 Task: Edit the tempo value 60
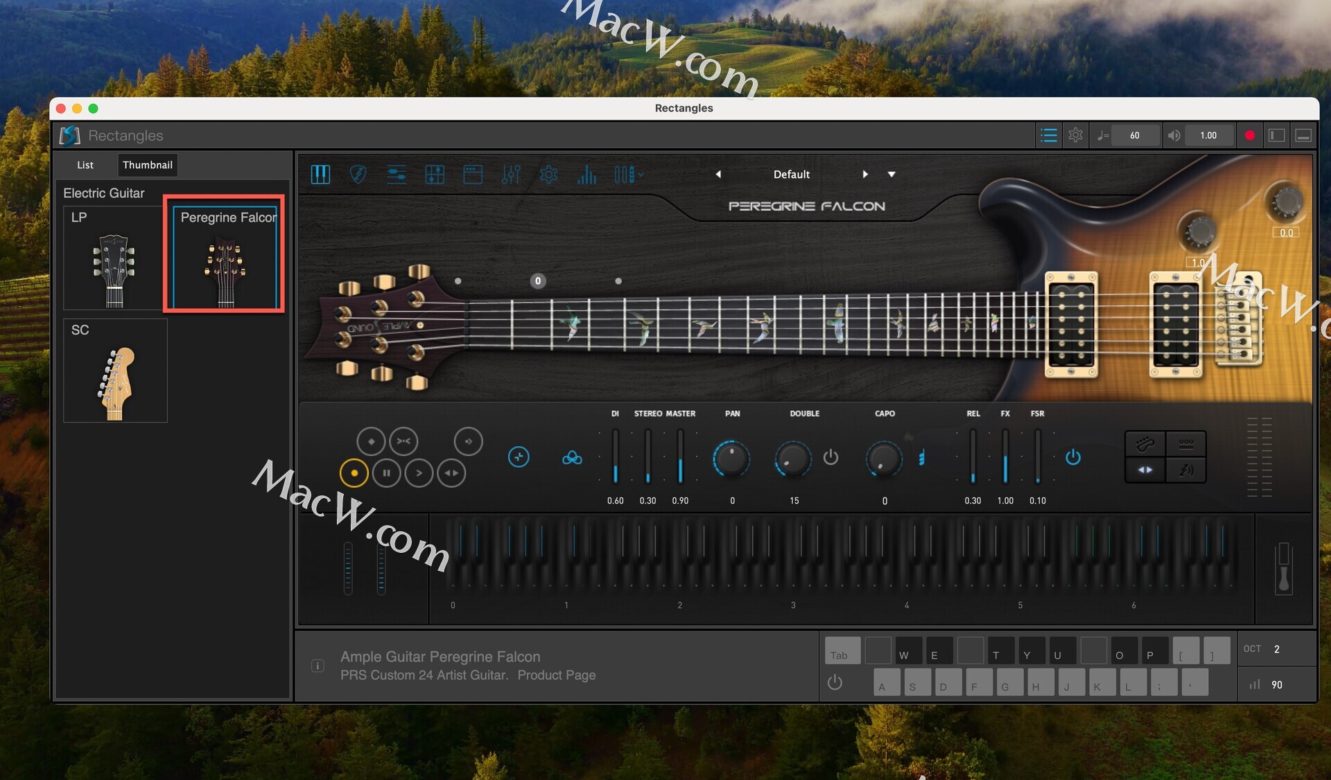pos(1135,136)
